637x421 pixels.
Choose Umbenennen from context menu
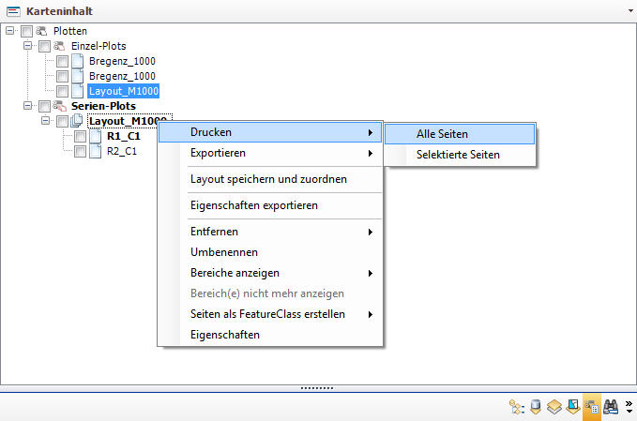pyautogui.click(x=270, y=252)
